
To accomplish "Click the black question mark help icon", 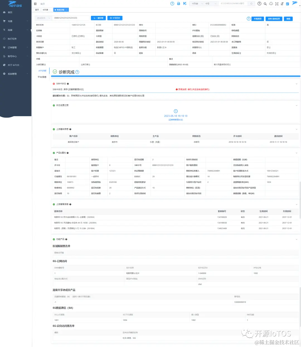I will 259,4.
